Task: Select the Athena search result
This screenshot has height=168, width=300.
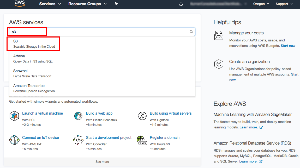Action: click(102, 59)
